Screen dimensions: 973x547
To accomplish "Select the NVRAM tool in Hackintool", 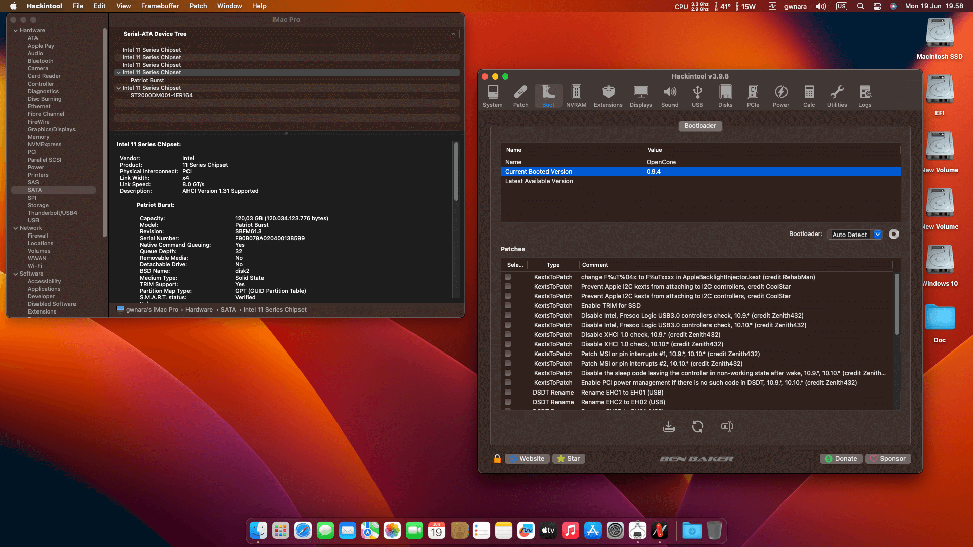I will click(x=576, y=96).
